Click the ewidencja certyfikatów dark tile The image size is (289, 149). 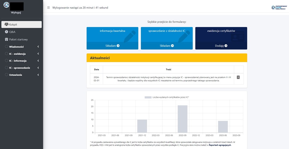pyautogui.click(x=221, y=34)
